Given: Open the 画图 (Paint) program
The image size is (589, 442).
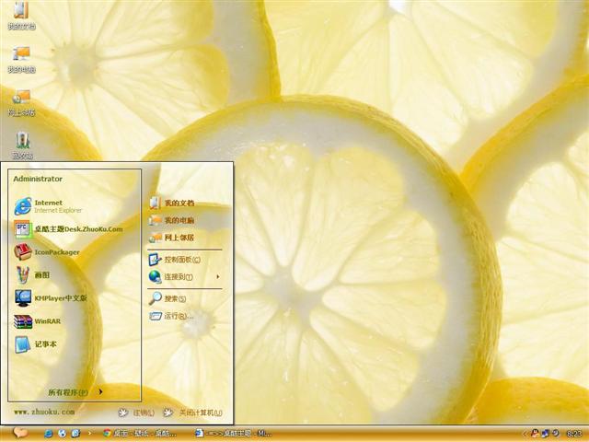Looking at the screenshot, I should 41,274.
